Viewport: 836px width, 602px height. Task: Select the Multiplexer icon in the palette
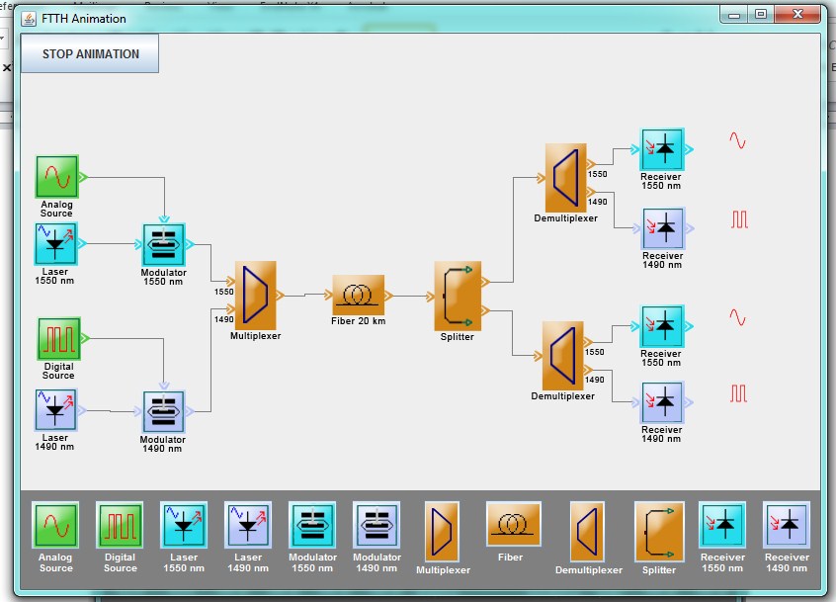click(x=442, y=531)
